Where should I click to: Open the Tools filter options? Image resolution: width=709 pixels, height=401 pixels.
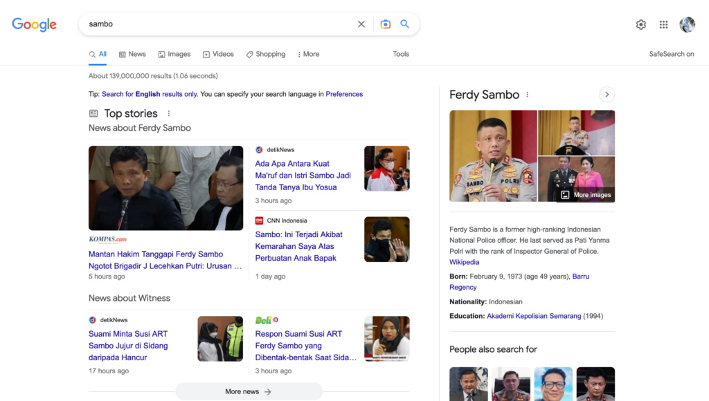tap(401, 54)
